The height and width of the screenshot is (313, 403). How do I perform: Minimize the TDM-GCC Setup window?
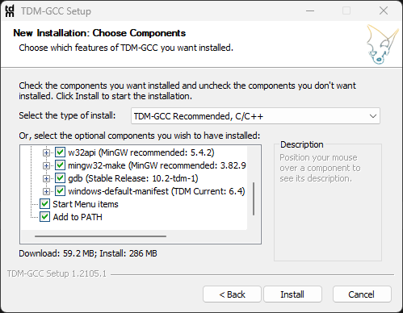point(310,11)
